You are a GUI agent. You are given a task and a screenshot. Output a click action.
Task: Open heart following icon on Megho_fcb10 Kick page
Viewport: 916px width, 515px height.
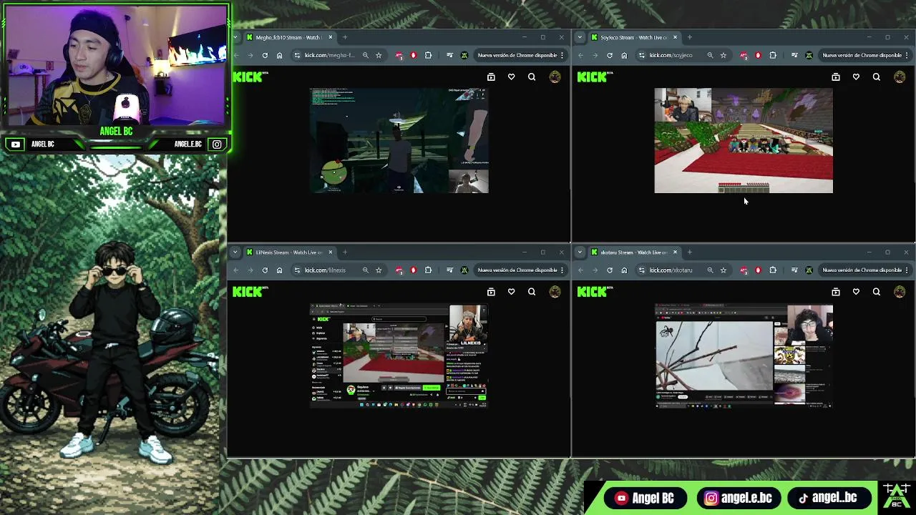click(511, 77)
